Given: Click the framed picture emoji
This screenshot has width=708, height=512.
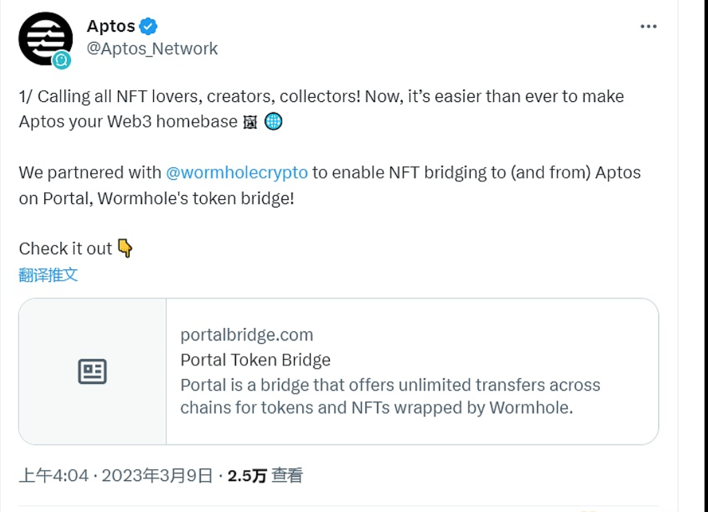Looking at the screenshot, I should tap(250, 122).
